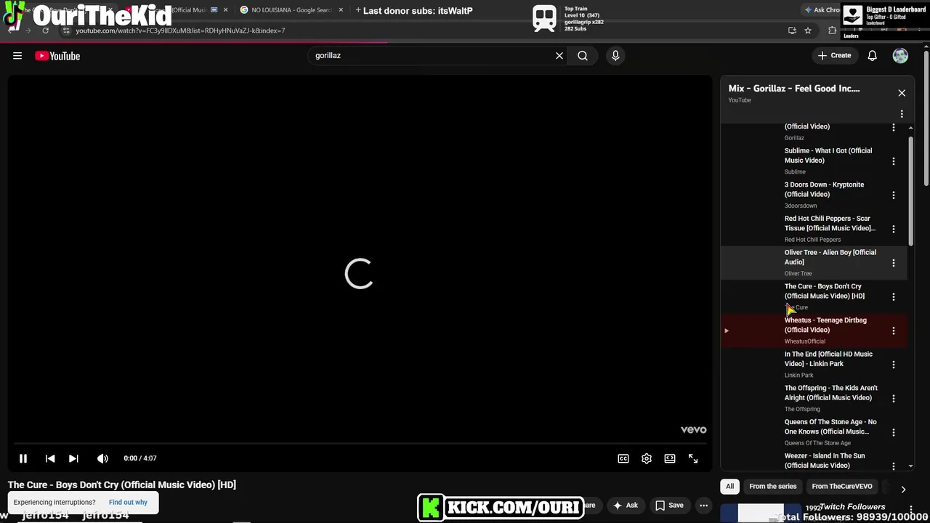Bookmark this page with star icon

(808, 31)
